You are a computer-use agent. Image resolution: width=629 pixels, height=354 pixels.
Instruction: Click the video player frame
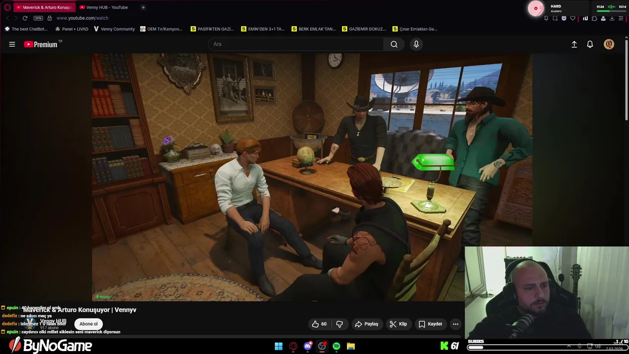coord(312,177)
